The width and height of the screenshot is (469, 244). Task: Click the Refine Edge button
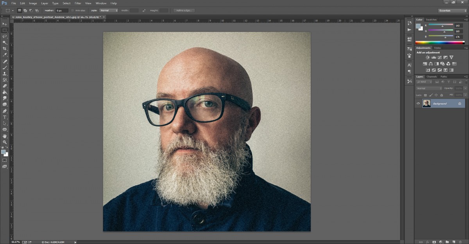tap(185, 11)
